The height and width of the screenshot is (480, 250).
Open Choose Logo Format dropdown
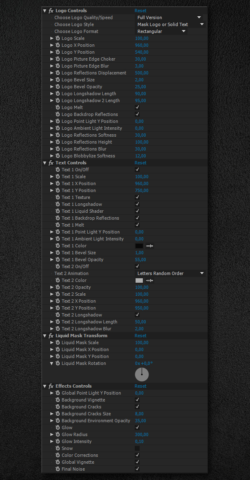(x=161, y=31)
